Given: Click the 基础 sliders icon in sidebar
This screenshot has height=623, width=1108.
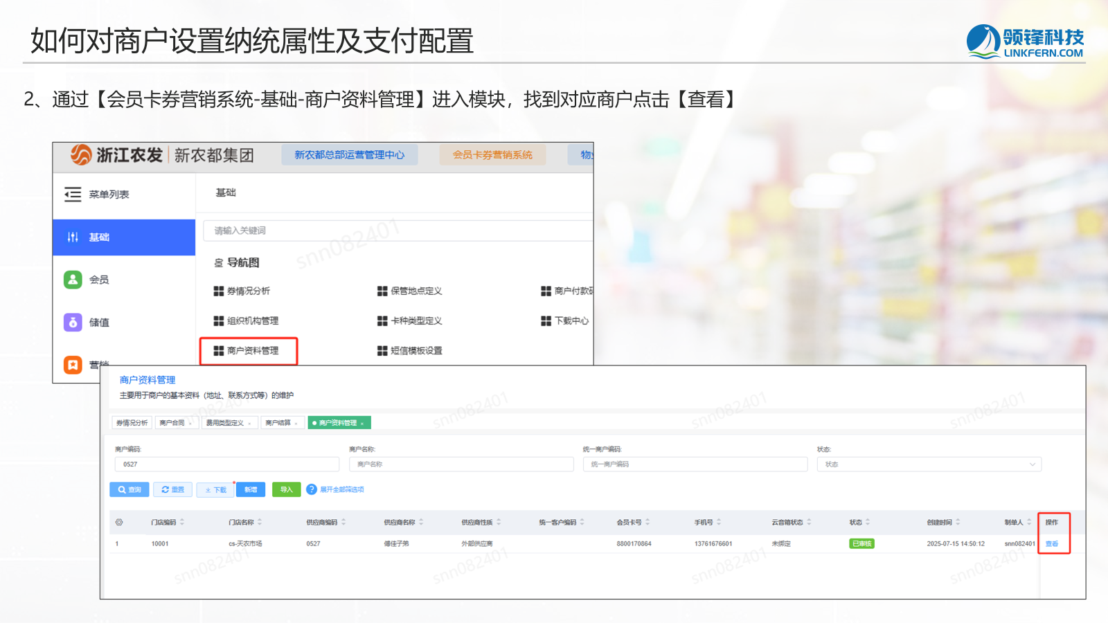Looking at the screenshot, I should point(73,237).
